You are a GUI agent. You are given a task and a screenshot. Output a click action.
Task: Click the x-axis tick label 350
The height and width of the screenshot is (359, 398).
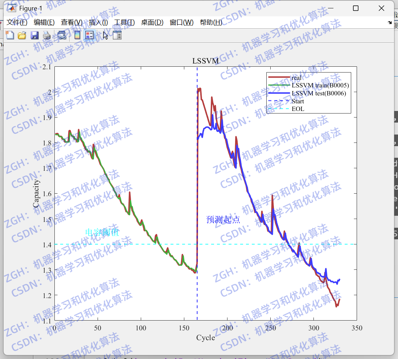pos(357,328)
